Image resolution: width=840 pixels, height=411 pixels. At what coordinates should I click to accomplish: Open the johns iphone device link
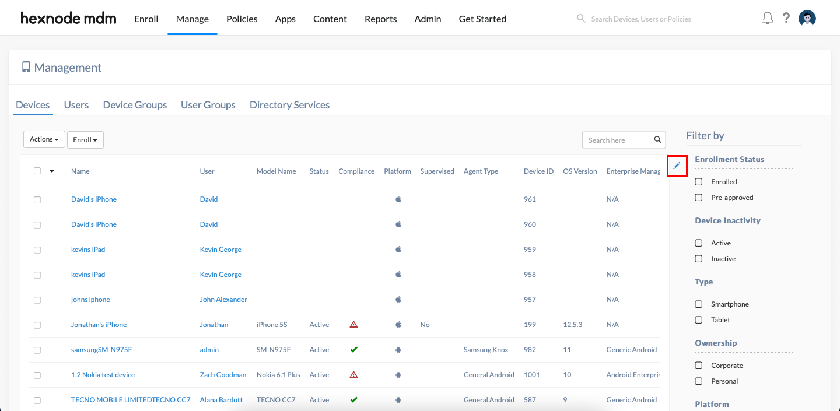click(x=90, y=300)
